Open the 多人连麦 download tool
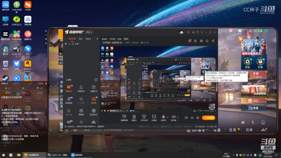The width and height of the screenshot is (281, 158). point(81,100)
